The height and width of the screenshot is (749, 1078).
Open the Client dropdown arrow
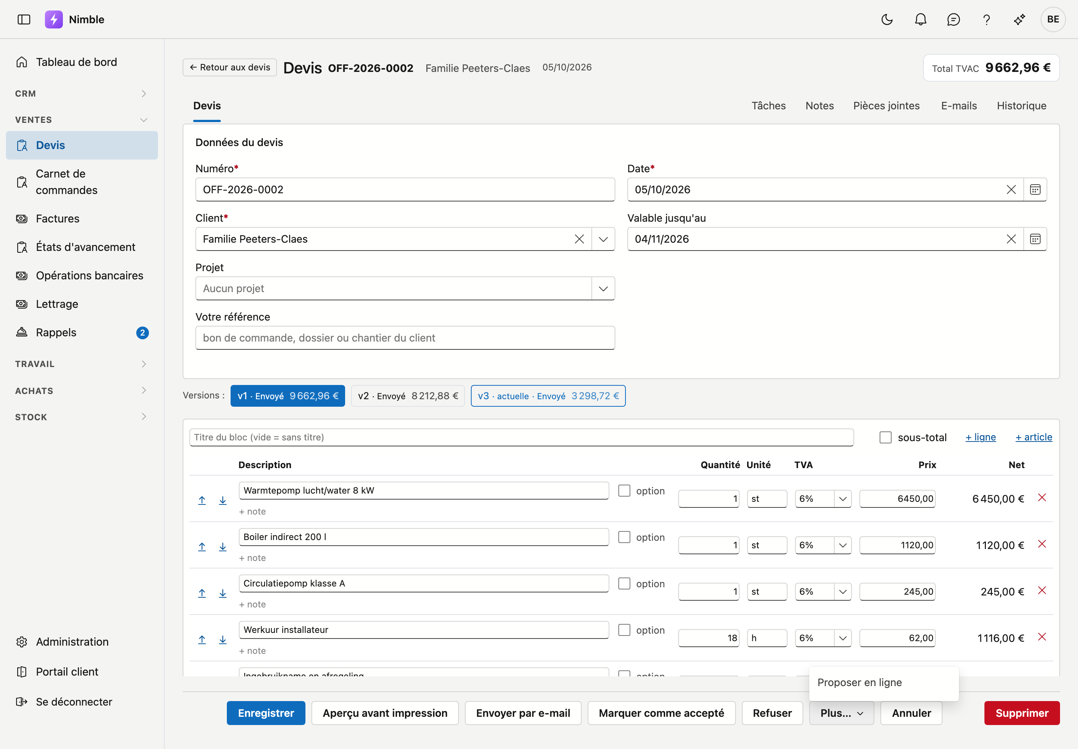[603, 239]
